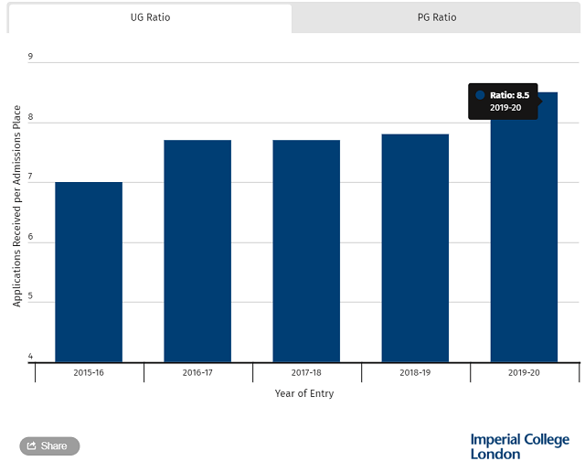Click the share arrow icon

32,445
